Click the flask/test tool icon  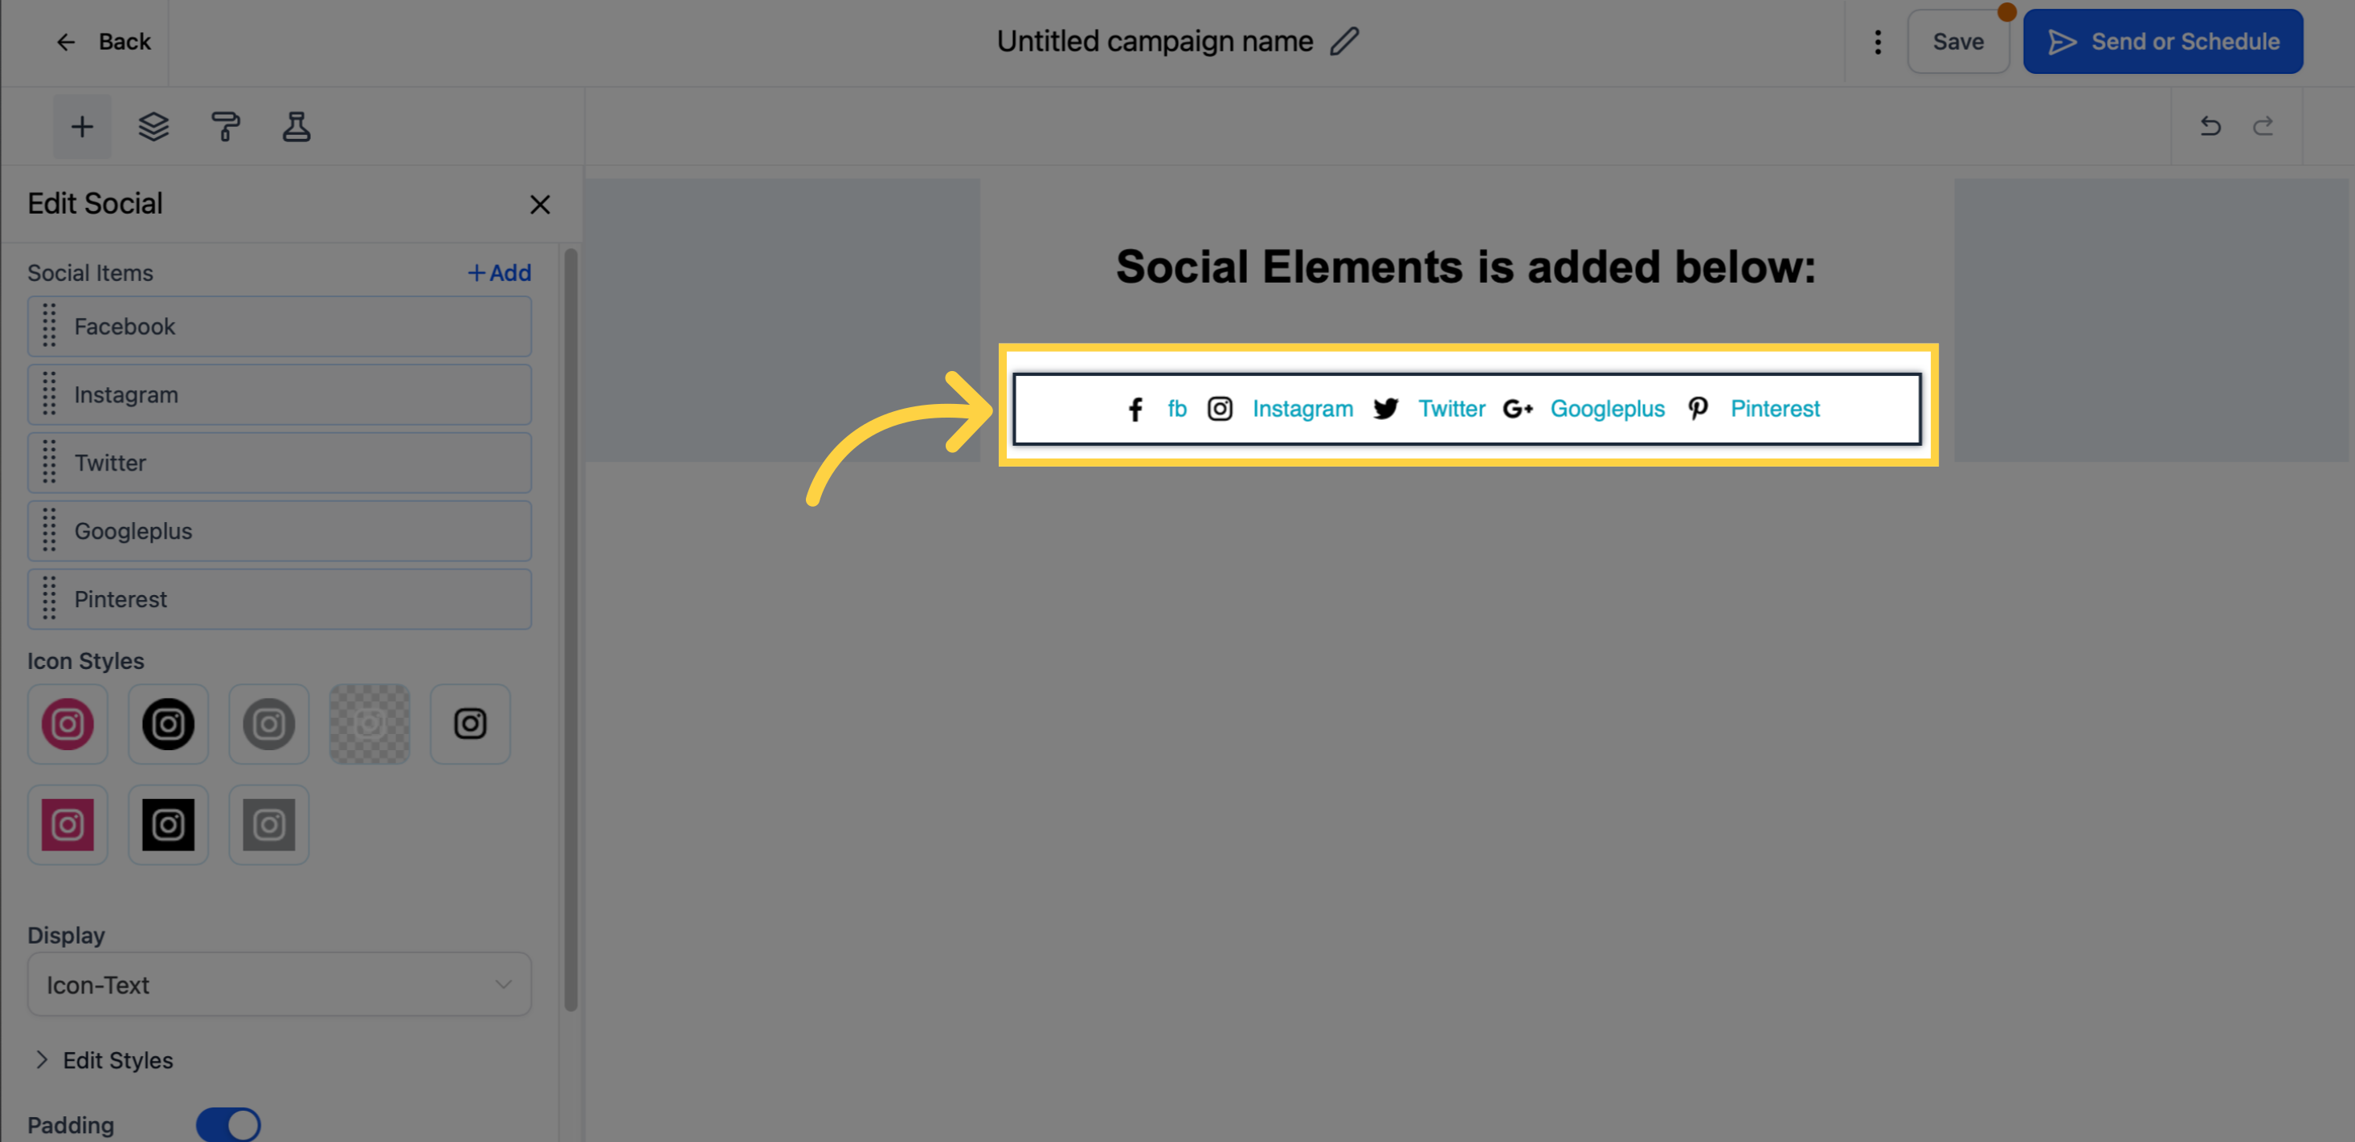(x=294, y=126)
